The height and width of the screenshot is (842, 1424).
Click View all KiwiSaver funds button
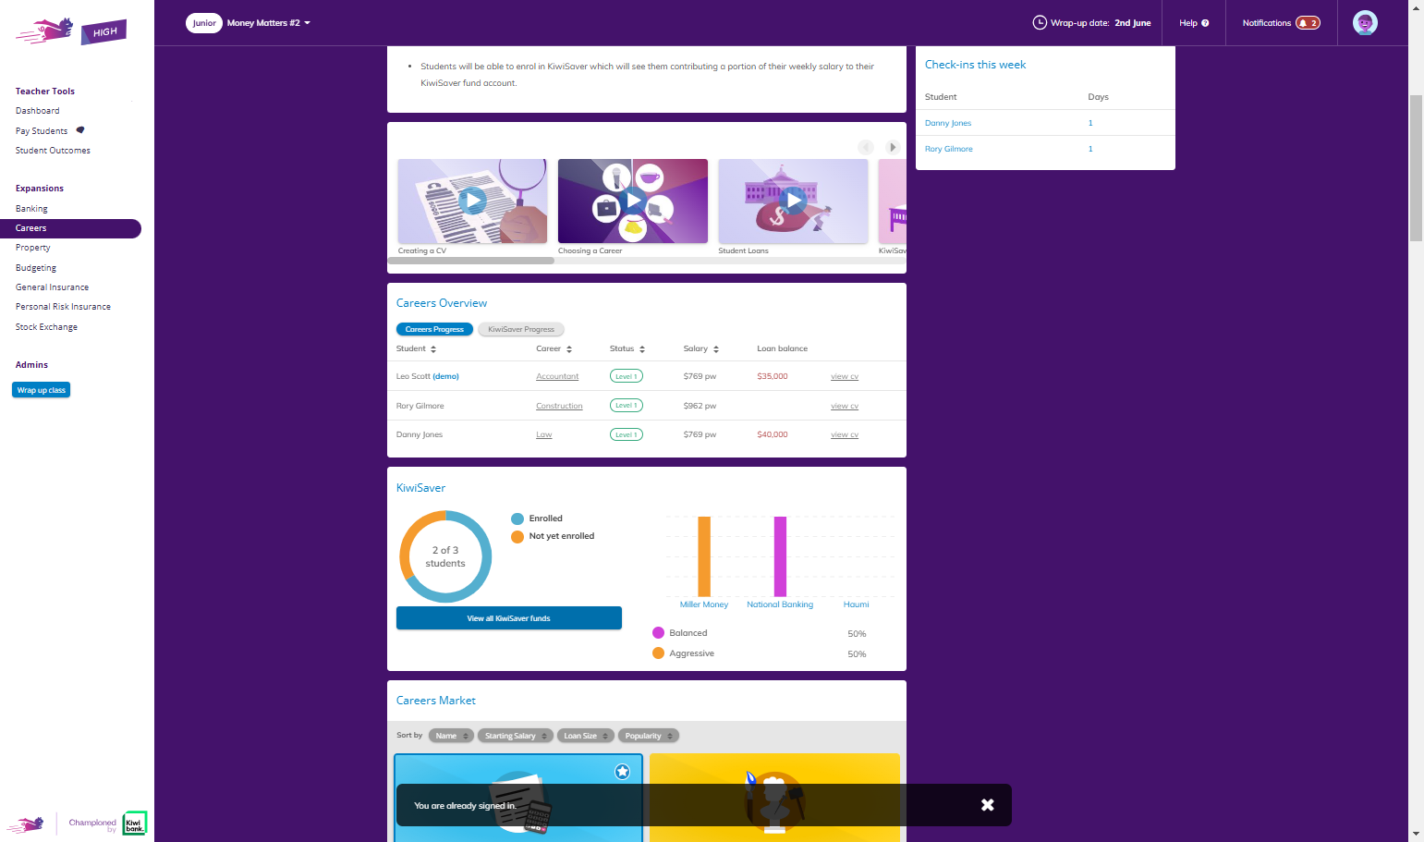509,618
